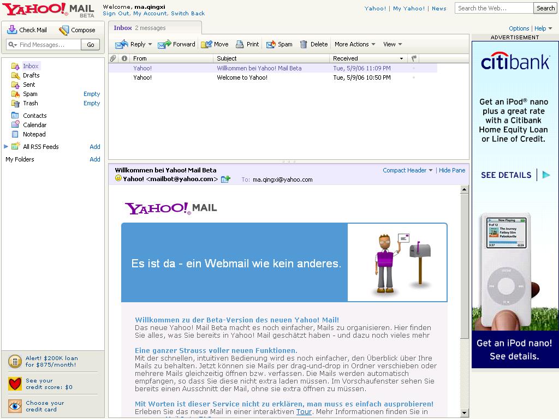Click the Go search button
Screen dimensions: 559x419
pyautogui.click(x=91, y=45)
